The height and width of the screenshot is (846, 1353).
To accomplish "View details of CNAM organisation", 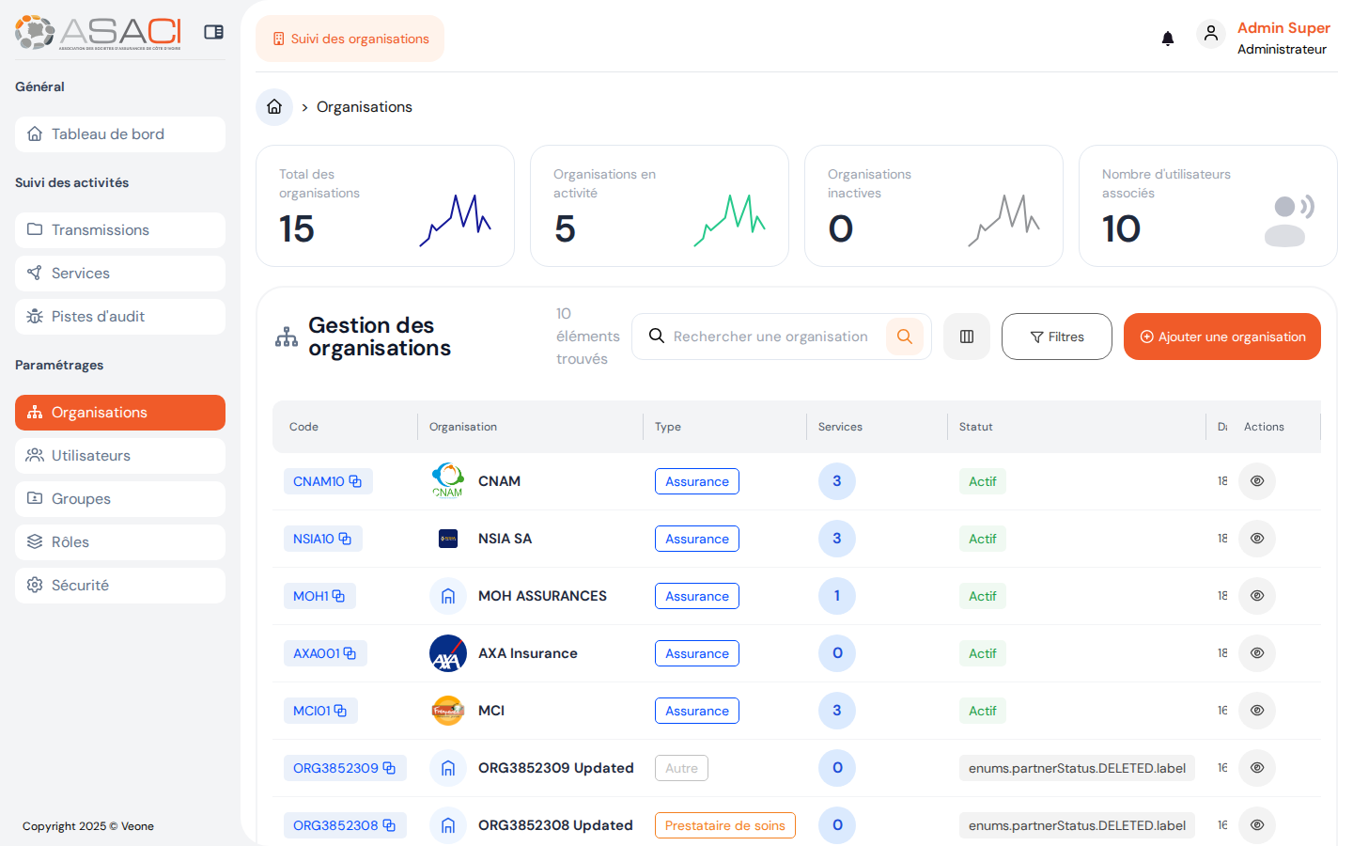I will coord(1256,481).
